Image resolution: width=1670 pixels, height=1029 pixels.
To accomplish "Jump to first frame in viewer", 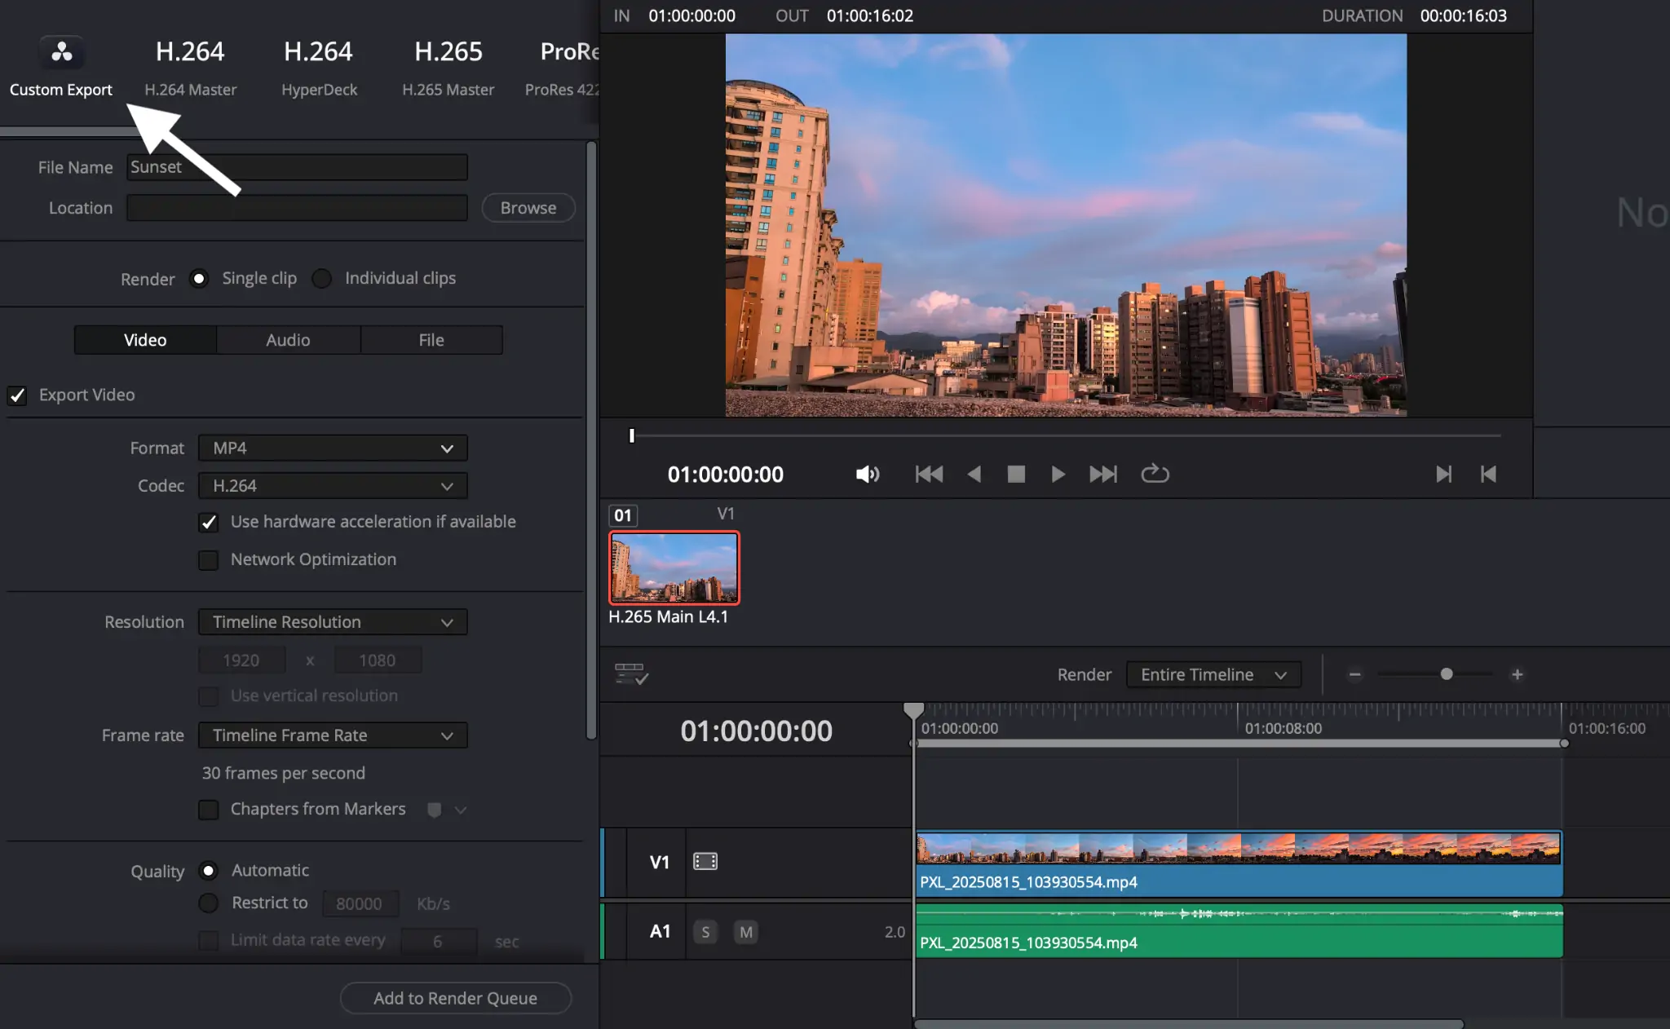I will (929, 475).
